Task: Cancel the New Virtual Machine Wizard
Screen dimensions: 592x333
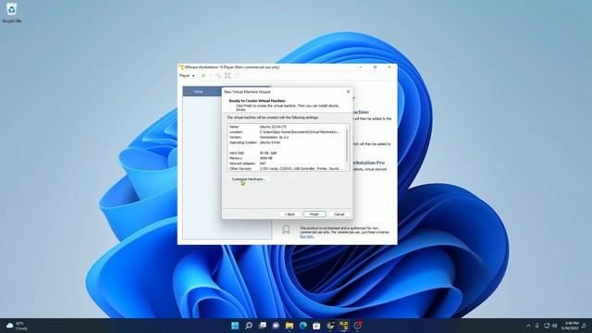Action: point(339,214)
